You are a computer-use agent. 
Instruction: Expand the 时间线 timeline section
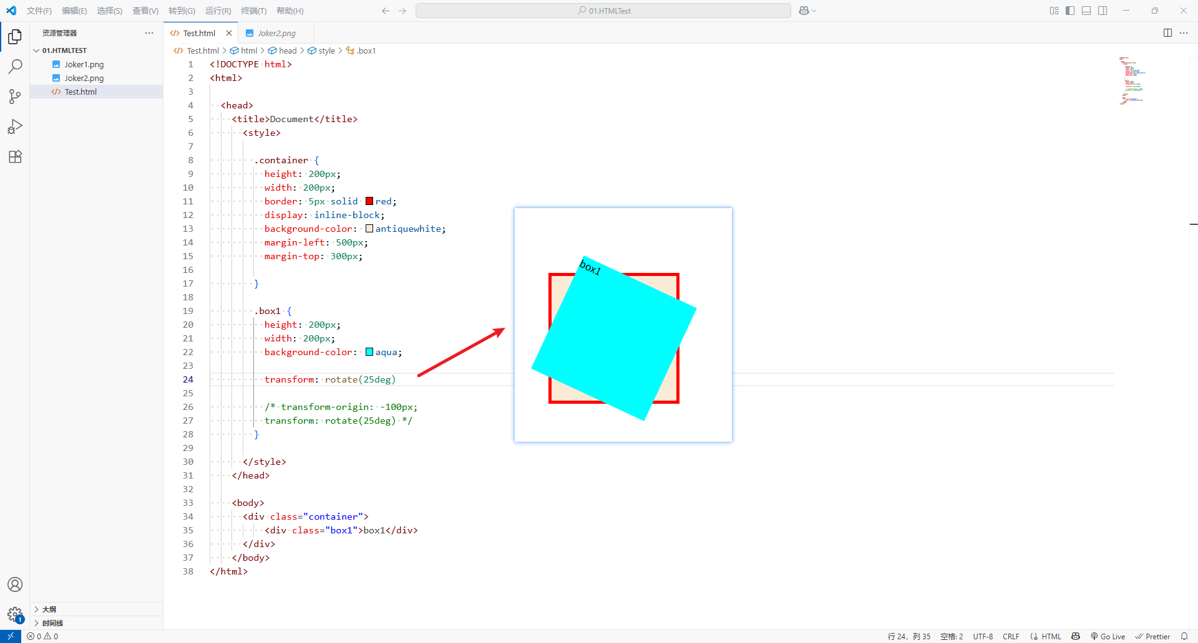[97, 623]
